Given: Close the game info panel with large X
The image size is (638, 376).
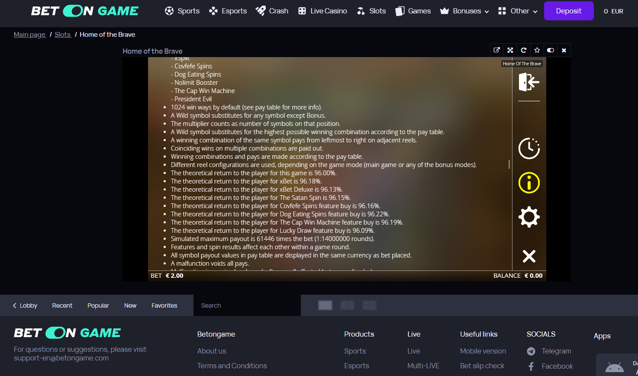Looking at the screenshot, I should click(x=529, y=256).
